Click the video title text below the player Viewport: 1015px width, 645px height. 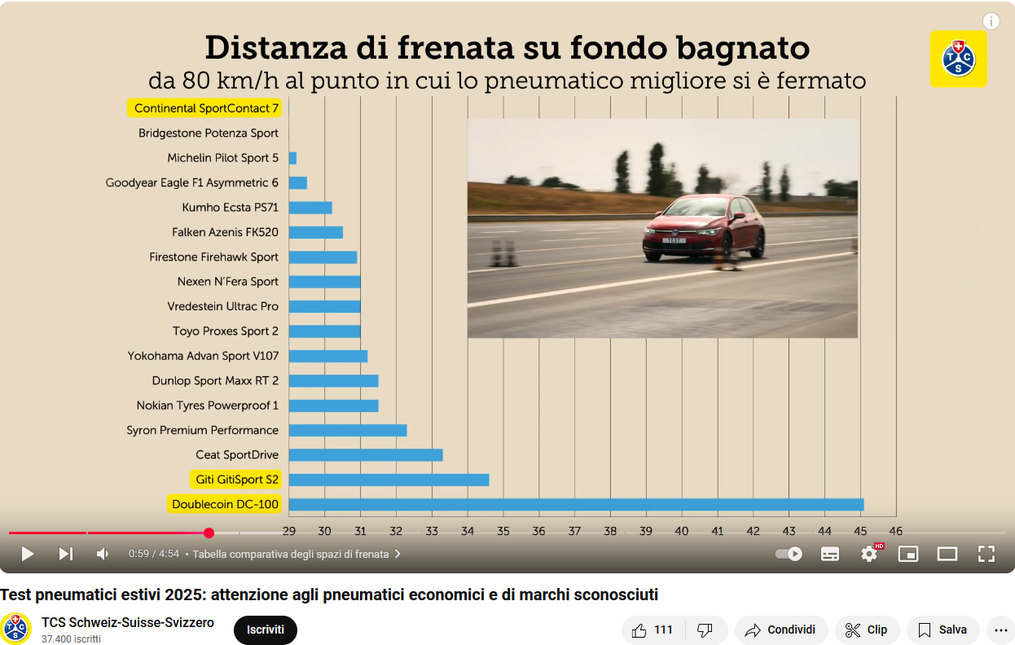(329, 595)
